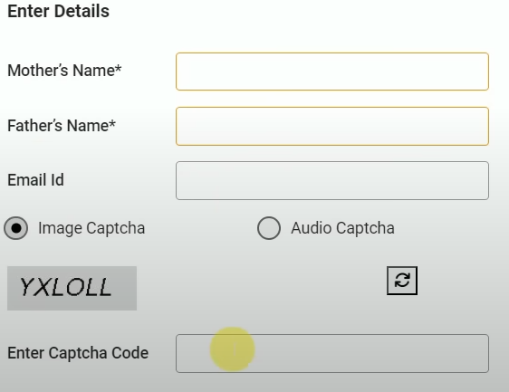The height and width of the screenshot is (392, 509).
Task: Click the Image Captcha label text
Action: tap(91, 228)
